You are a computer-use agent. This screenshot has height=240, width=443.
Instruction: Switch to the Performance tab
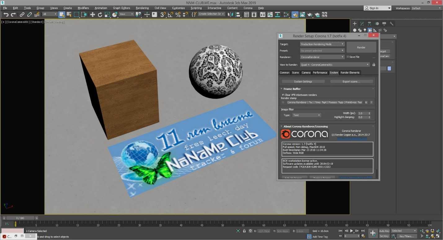(x=320, y=73)
